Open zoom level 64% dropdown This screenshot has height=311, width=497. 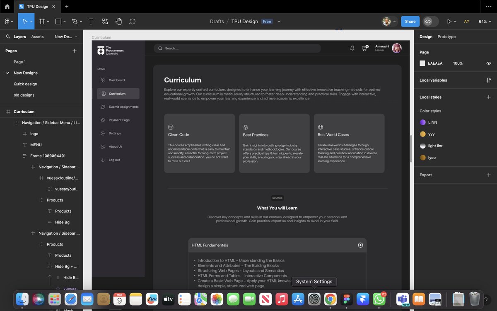click(484, 21)
